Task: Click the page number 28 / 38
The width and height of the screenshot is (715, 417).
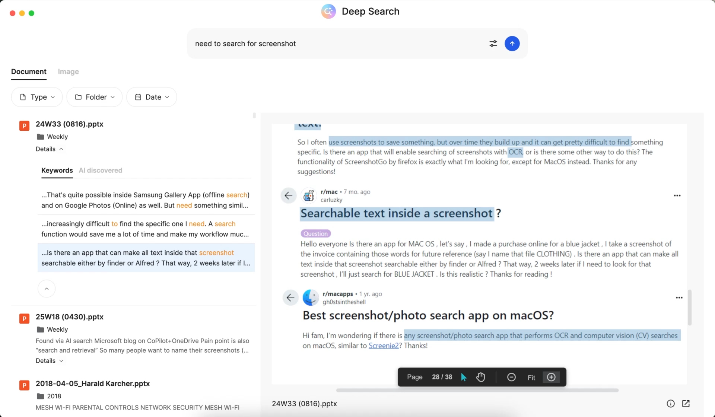Action: pyautogui.click(x=442, y=377)
